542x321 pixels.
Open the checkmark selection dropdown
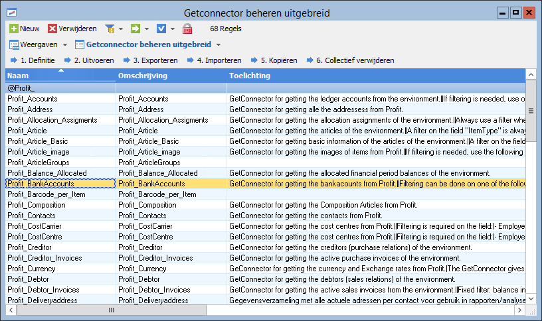(x=173, y=29)
